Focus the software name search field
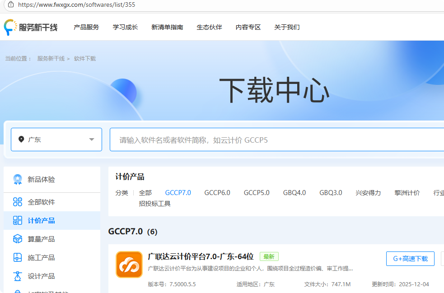Image resolution: width=444 pixels, height=293 pixels. 276,140
